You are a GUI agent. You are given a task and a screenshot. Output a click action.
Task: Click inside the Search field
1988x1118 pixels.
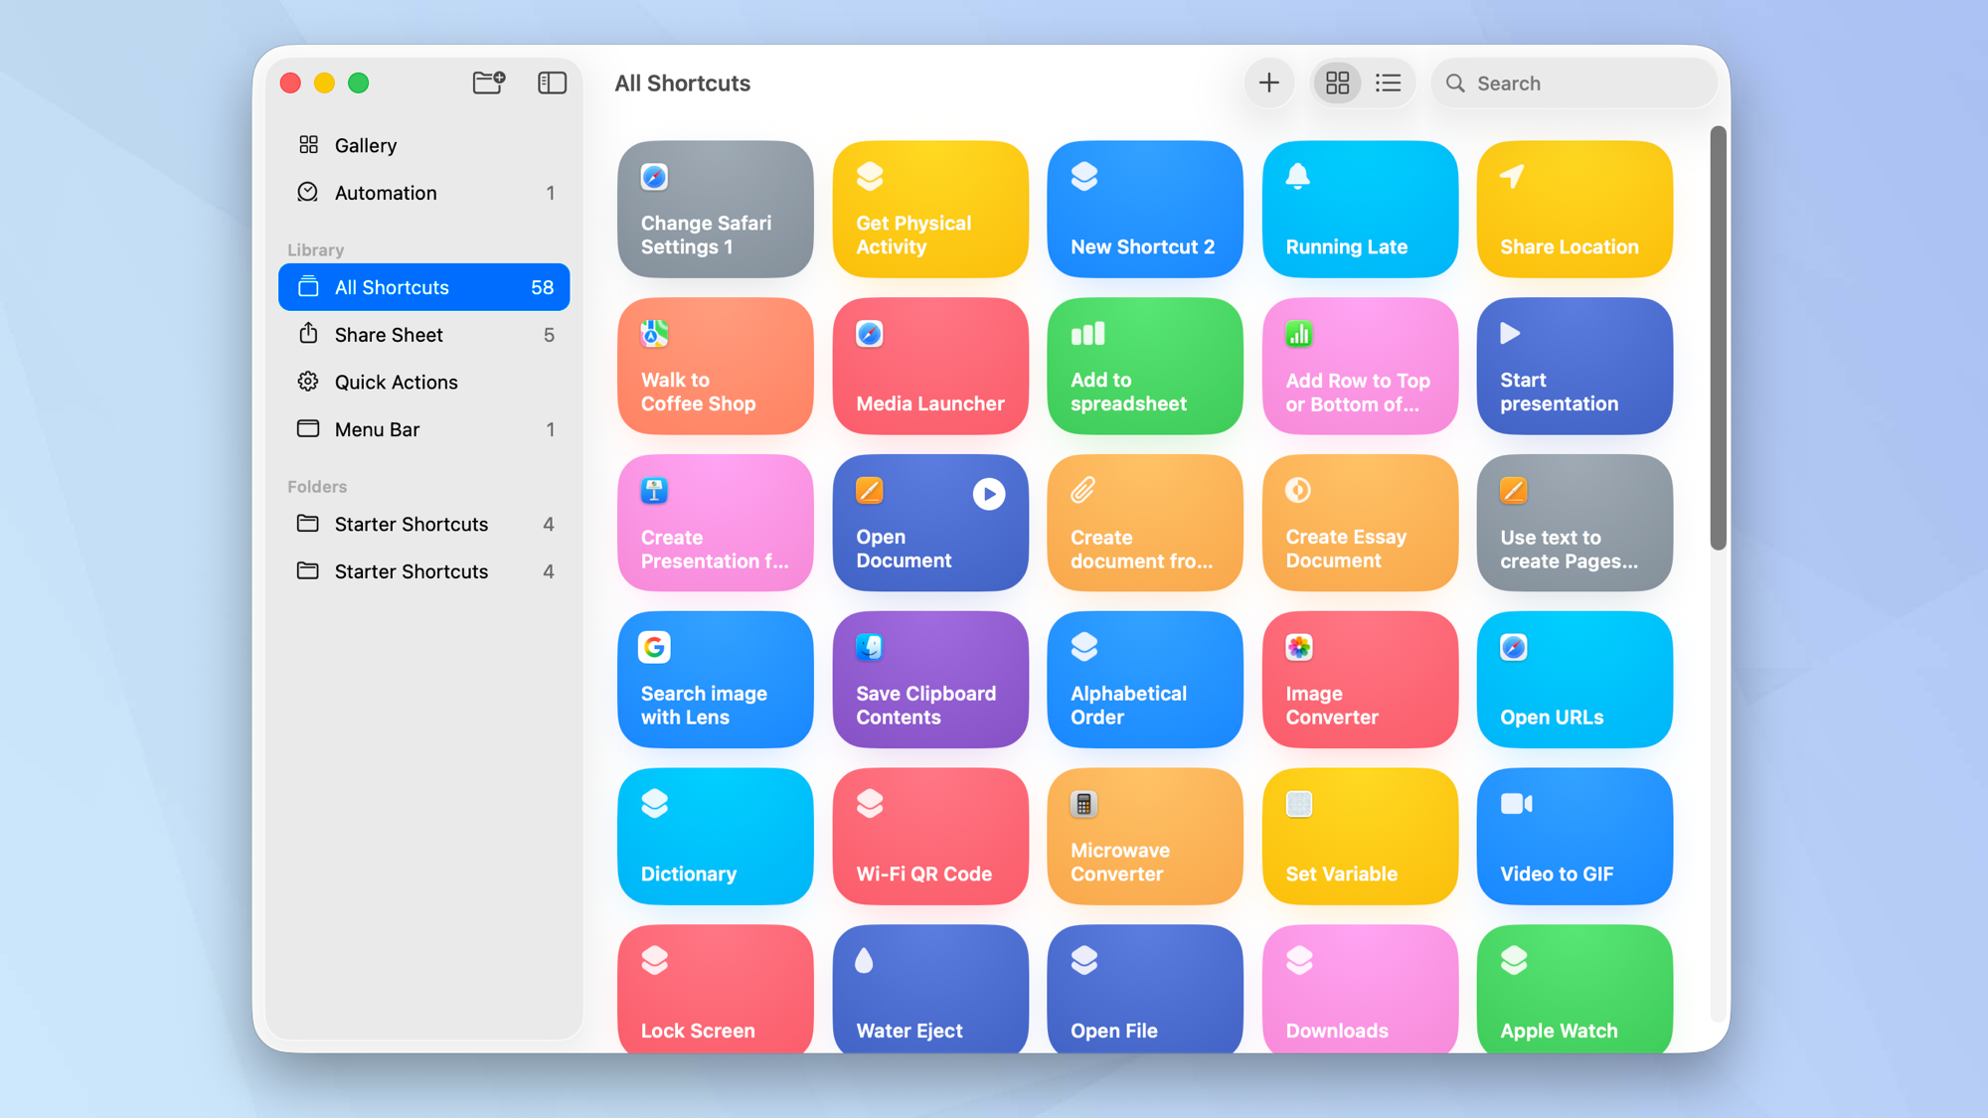[1551, 83]
